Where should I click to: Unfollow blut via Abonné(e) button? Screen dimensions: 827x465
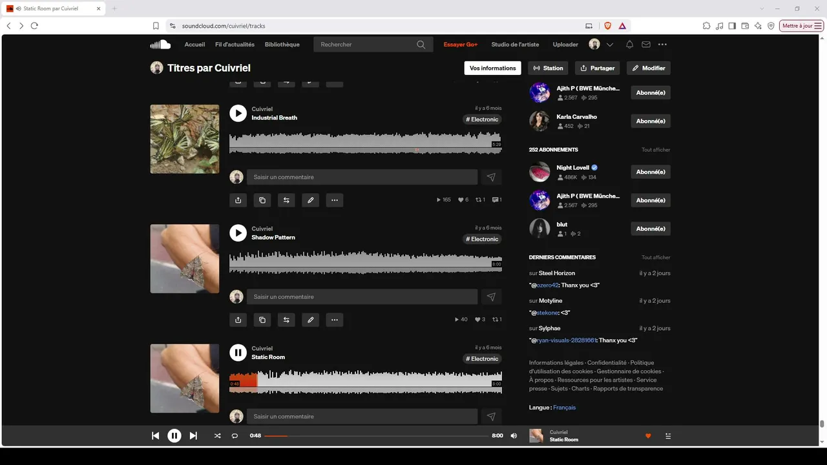pos(651,229)
